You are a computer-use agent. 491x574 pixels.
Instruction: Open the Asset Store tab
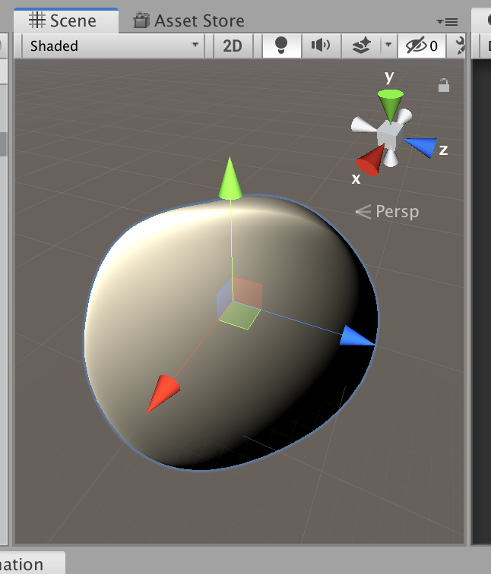coord(188,20)
